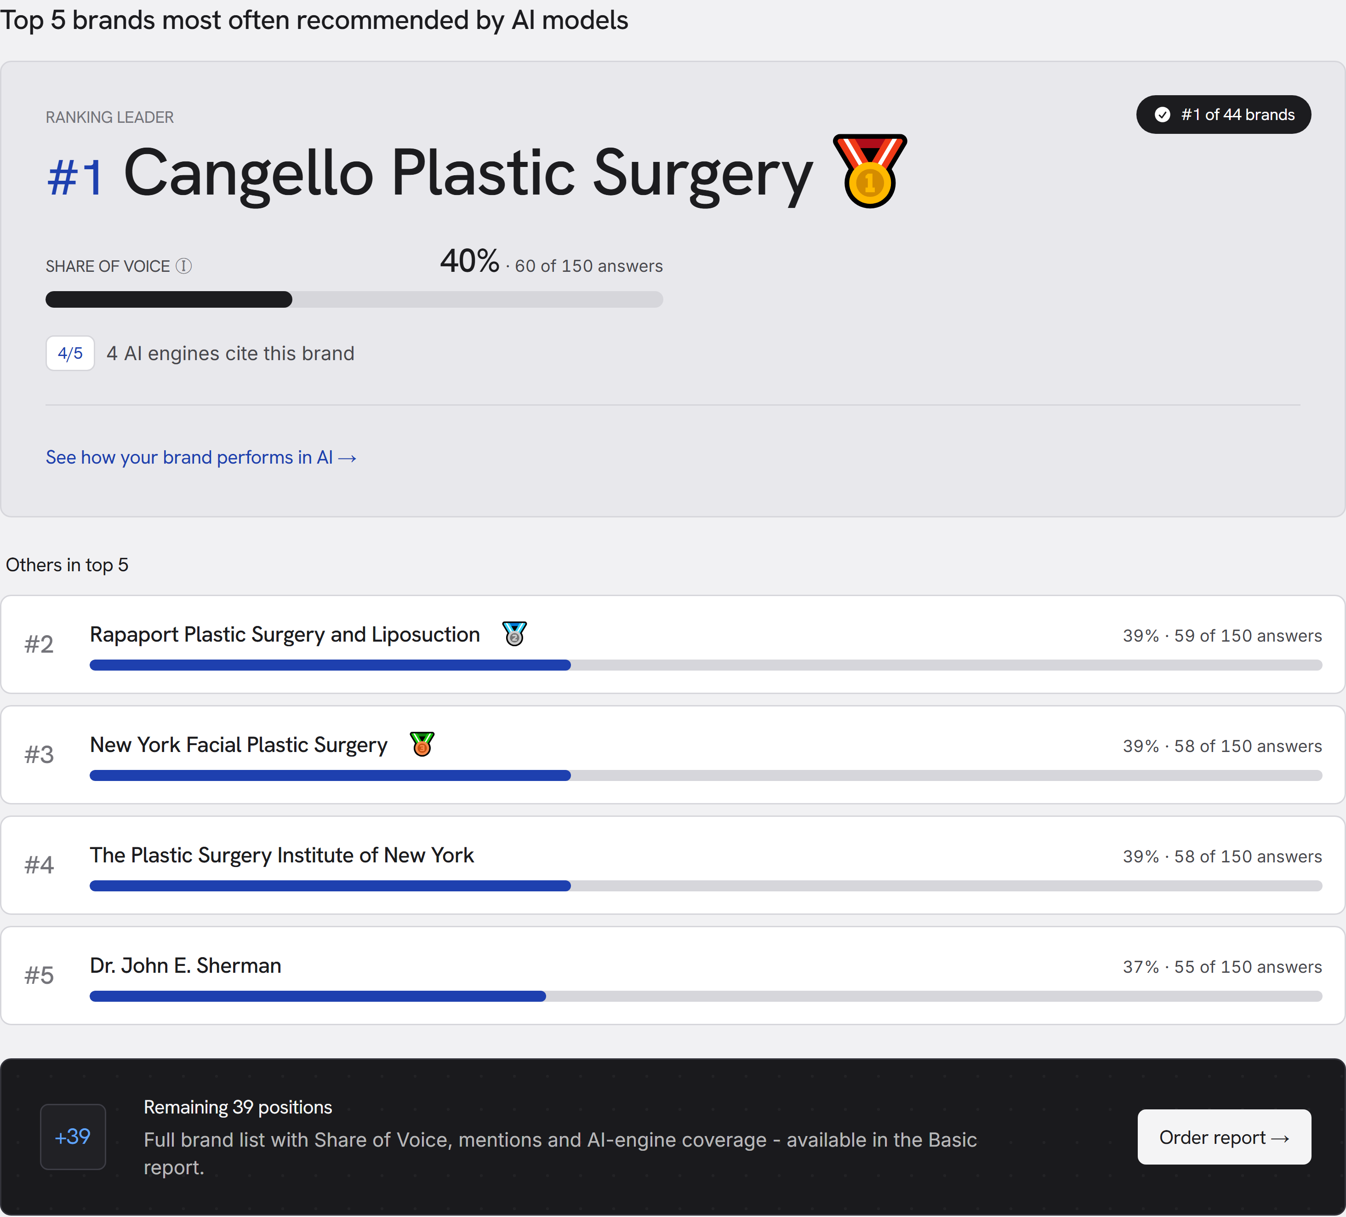This screenshot has width=1346, height=1217.
Task: Click the 'Remaining 39 positions' heading
Action: point(238,1107)
